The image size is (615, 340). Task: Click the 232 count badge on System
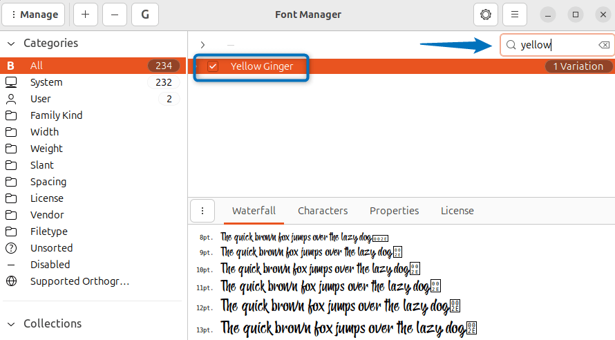coord(164,82)
